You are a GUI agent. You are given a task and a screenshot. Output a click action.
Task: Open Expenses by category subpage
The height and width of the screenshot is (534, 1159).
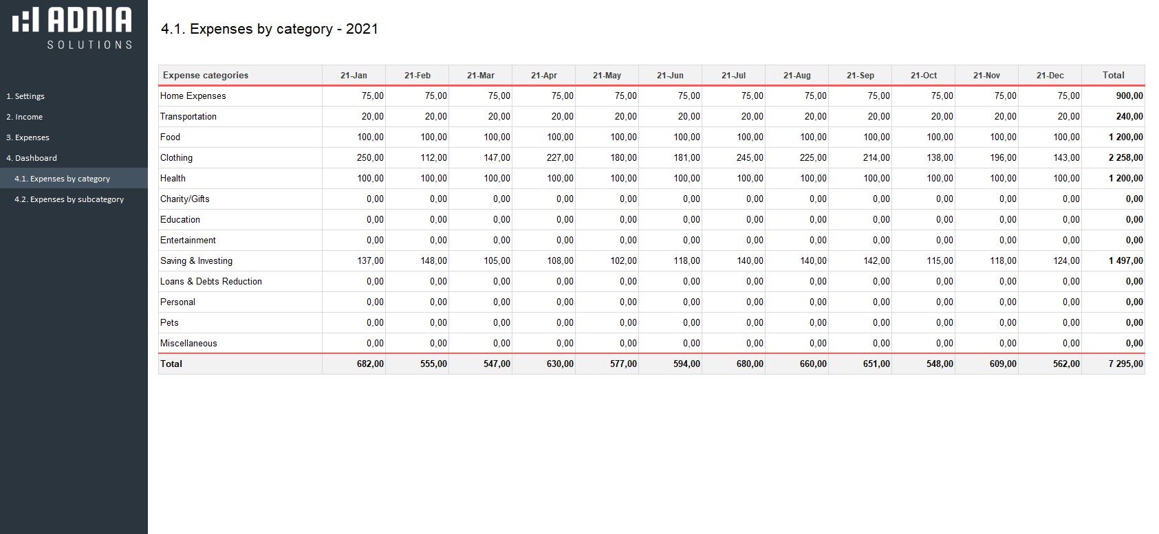[62, 179]
